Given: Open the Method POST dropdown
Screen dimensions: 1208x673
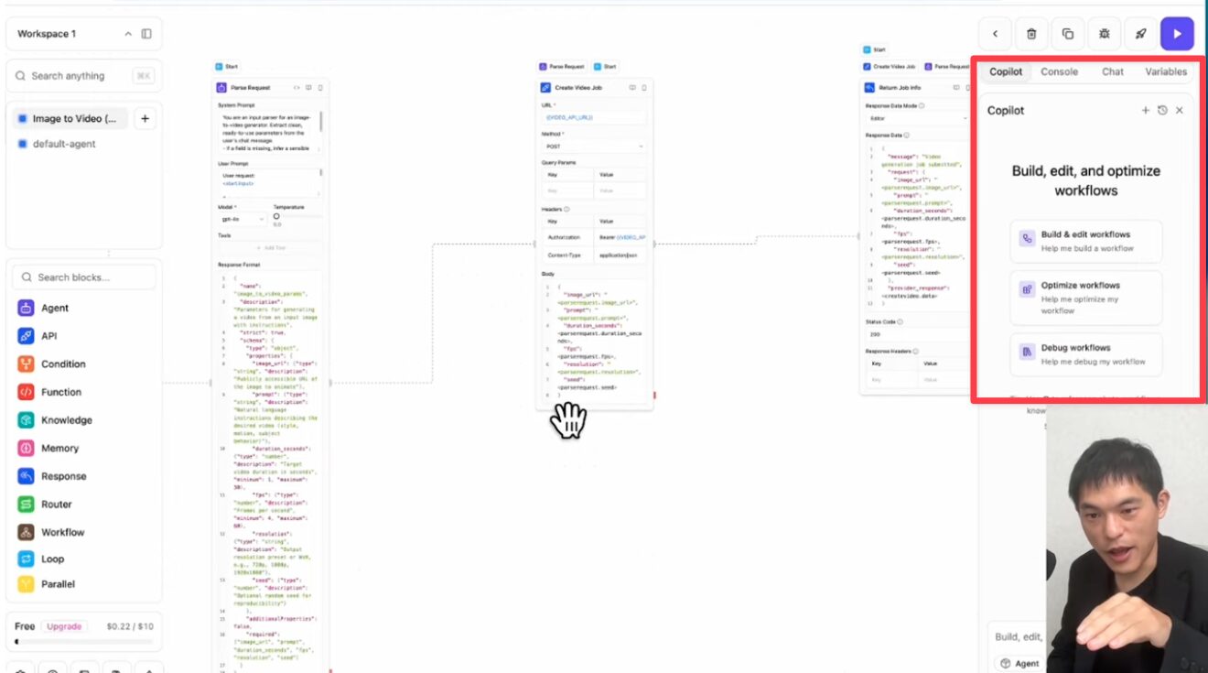Looking at the screenshot, I should point(594,147).
